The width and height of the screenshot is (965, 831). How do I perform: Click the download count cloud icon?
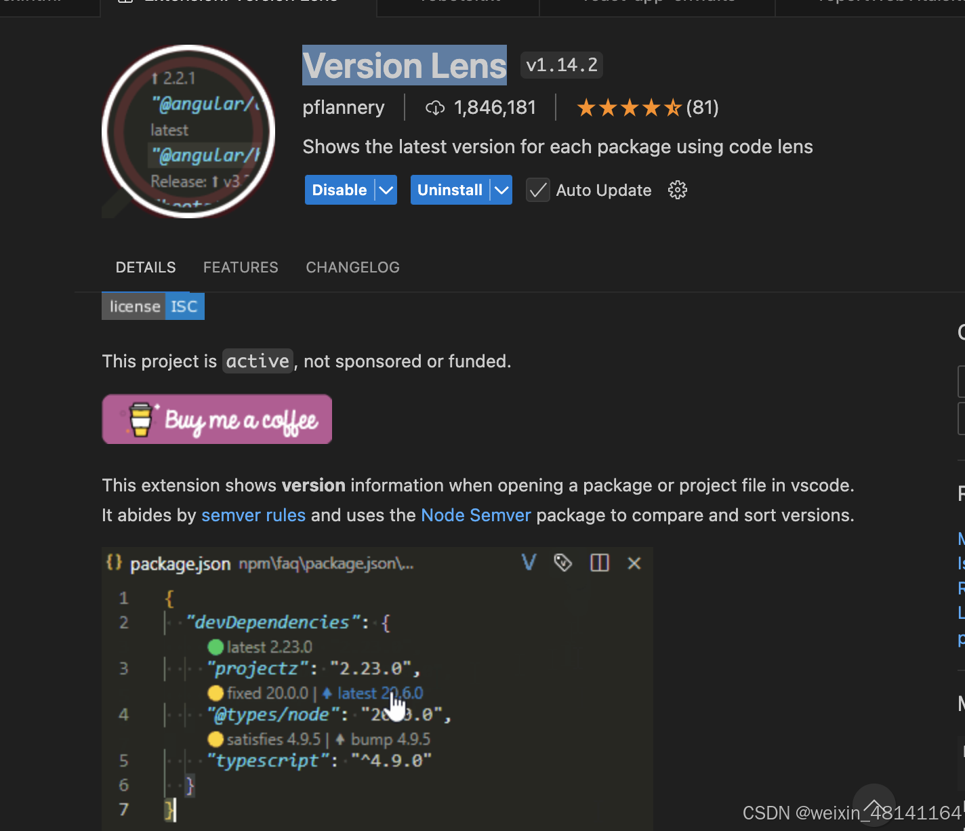(434, 108)
